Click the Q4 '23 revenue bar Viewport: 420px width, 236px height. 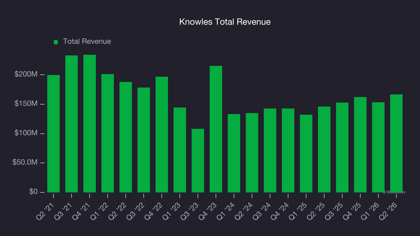pyautogui.click(x=216, y=129)
